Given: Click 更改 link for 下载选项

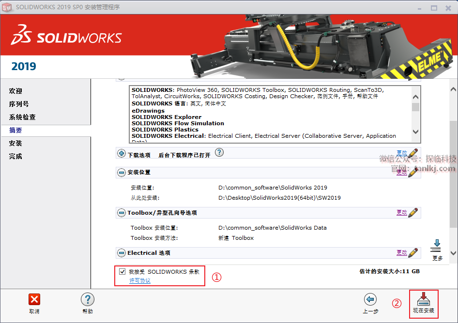Looking at the screenshot, I should [402, 153].
